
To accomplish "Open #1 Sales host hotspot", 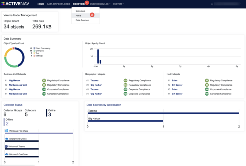I will coord(175,81).
